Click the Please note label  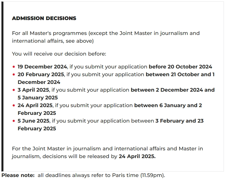coord(18,175)
